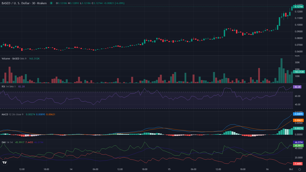
Task: Click the green market status dot
Action: click(51, 3)
